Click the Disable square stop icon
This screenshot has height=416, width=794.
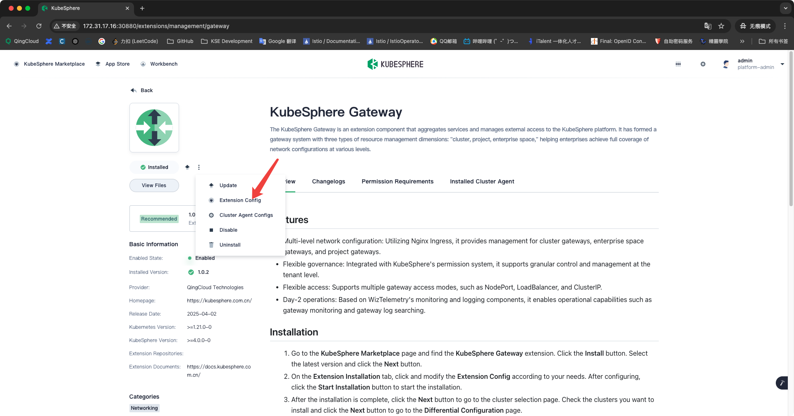point(211,230)
